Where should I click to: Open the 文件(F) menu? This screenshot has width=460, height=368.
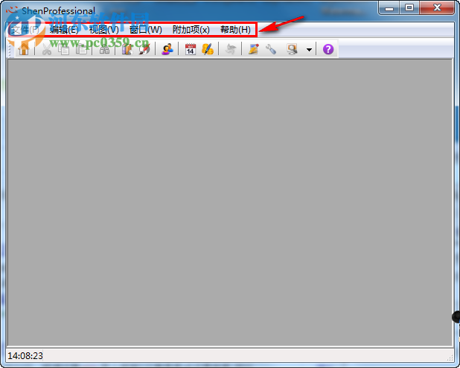point(26,30)
